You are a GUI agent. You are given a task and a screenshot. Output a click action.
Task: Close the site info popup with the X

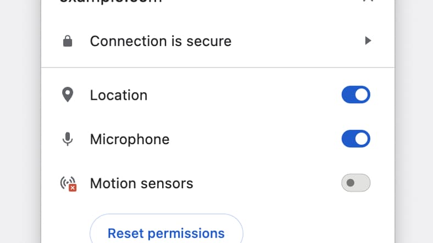point(368,1)
